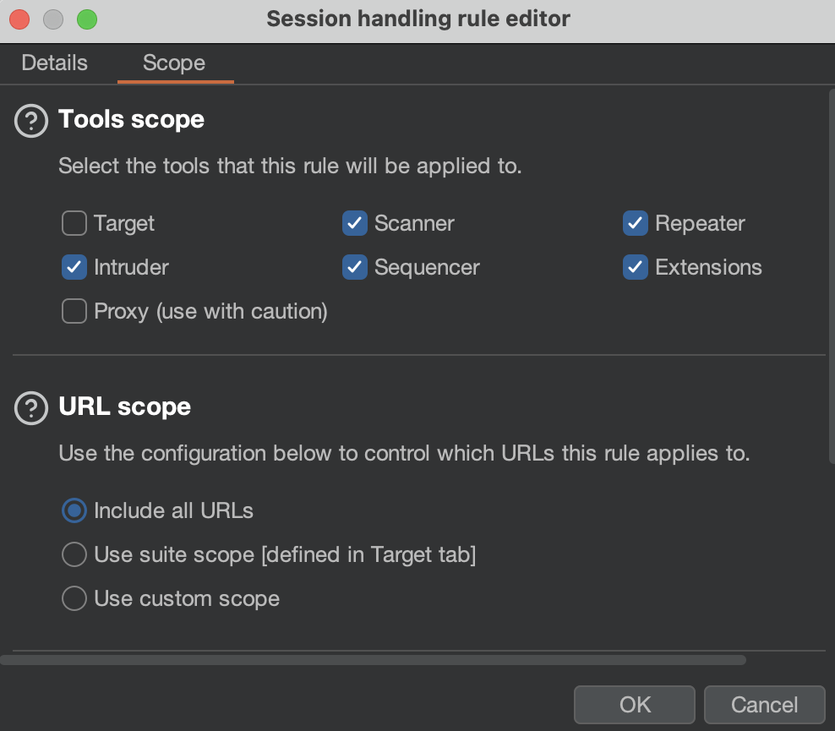The height and width of the screenshot is (731, 835).
Task: Switch to the Details tab
Action: pyautogui.click(x=54, y=63)
